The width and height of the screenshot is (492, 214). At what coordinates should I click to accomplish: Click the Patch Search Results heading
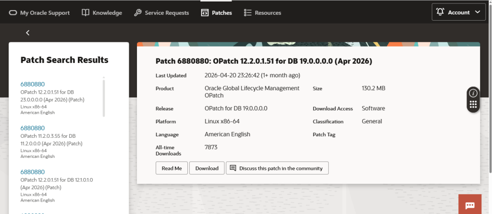[x=64, y=60]
